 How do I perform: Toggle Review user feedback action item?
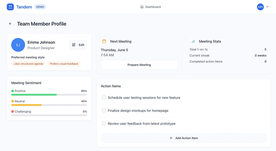tap(104, 124)
